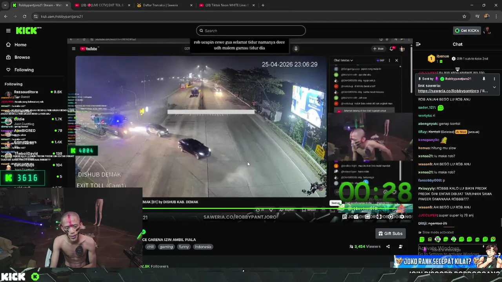Click the Get KICKs button
The width and height of the screenshot is (502, 282).
(467, 31)
